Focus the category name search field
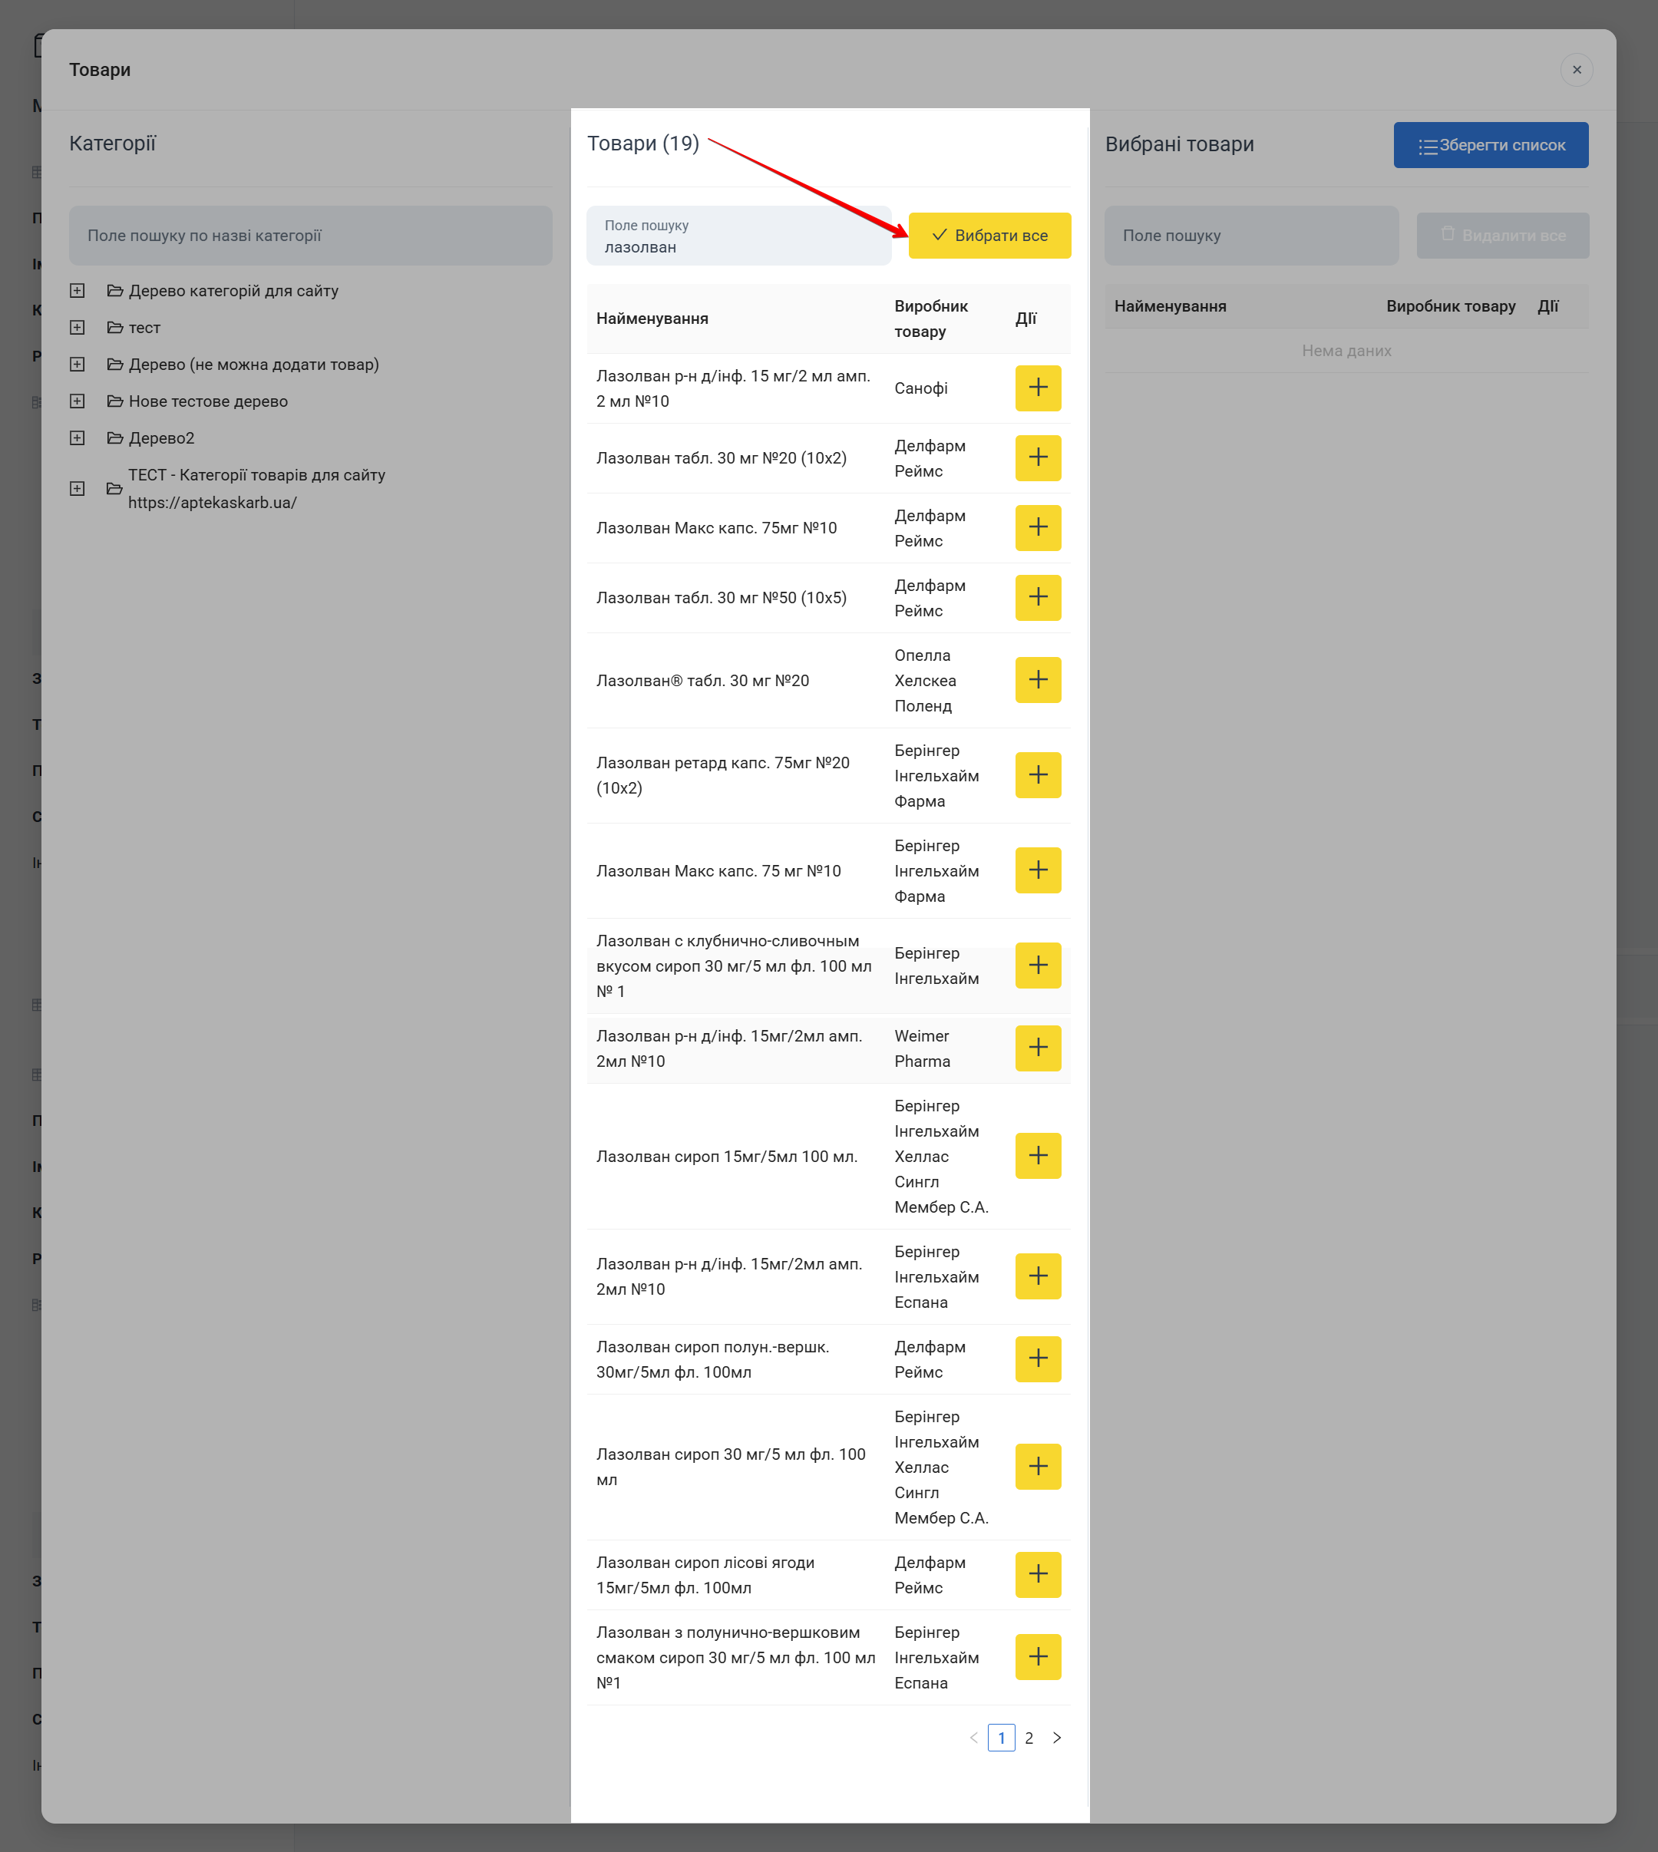Image resolution: width=1658 pixels, height=1852 pixels. click(310, 235)
